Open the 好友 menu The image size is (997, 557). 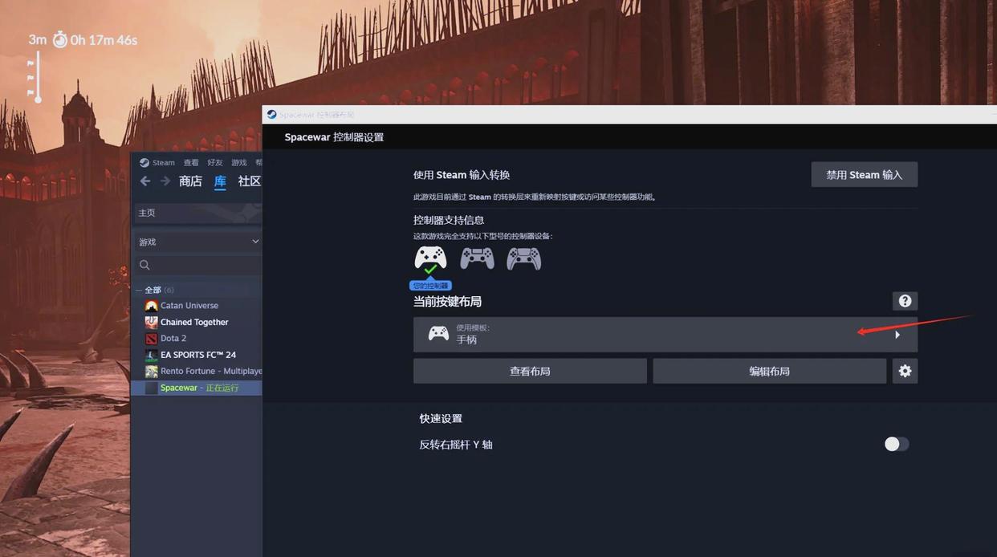click(x=215, y=162)
